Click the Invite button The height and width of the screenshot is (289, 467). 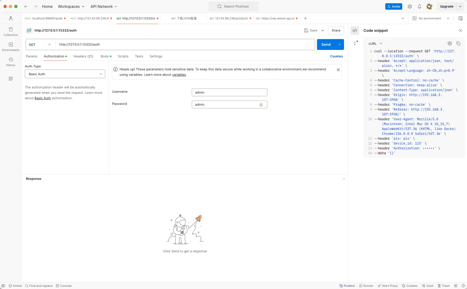(x=394, y=6)
